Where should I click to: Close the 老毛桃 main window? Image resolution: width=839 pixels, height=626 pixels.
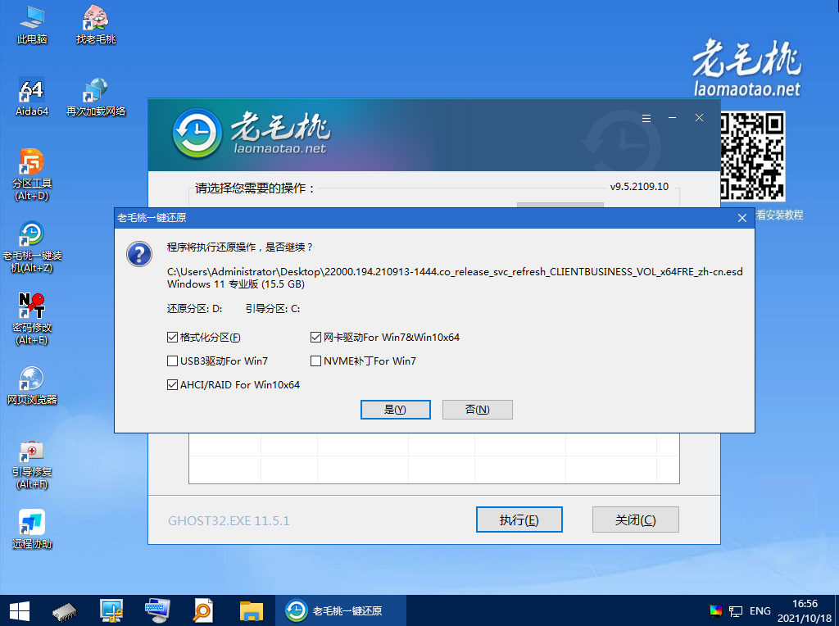pos(700,118)
